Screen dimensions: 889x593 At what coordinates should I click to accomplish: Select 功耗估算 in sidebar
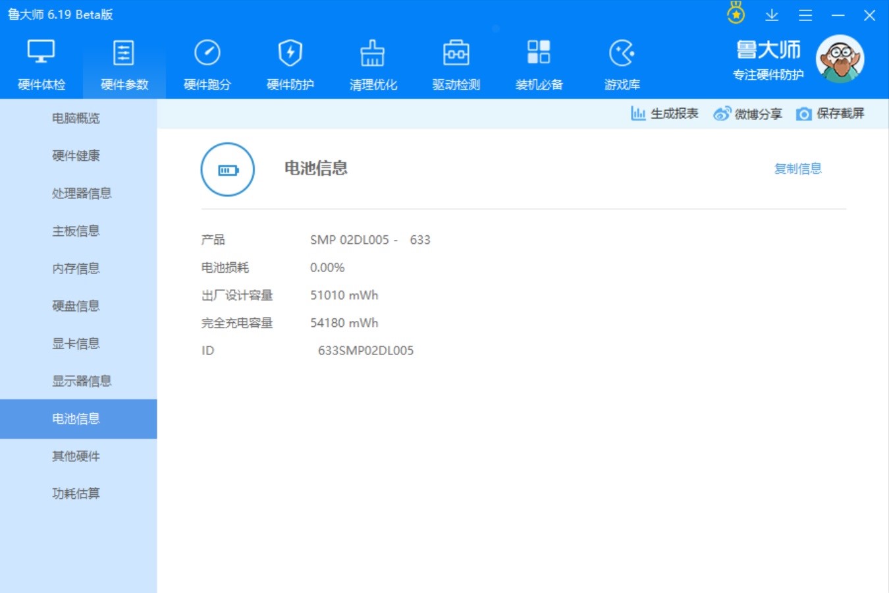[78, 494]
